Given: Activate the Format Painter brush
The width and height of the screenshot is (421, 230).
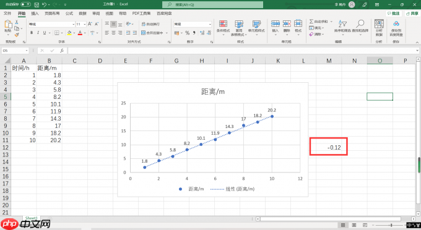Looking at the screenshot, I should [17, 35].
